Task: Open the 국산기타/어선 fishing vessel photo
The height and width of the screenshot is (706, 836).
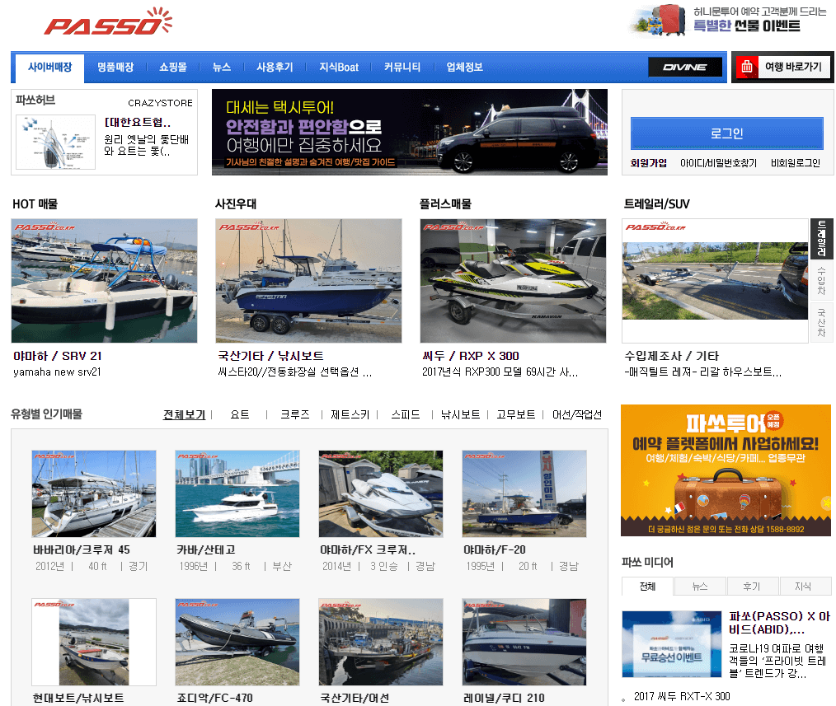Action: click(x=381, y=642)
